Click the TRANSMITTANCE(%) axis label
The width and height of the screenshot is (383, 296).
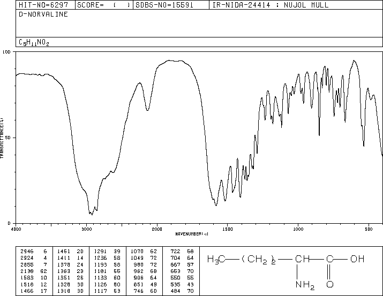pos(2,138)
